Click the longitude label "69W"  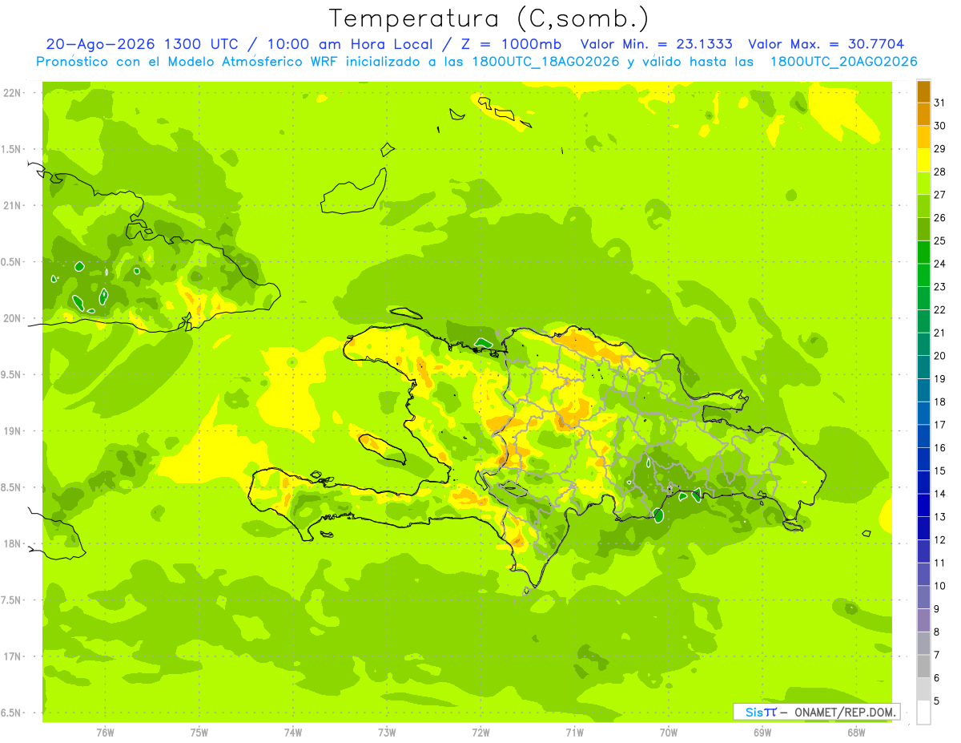coord(762,733)
